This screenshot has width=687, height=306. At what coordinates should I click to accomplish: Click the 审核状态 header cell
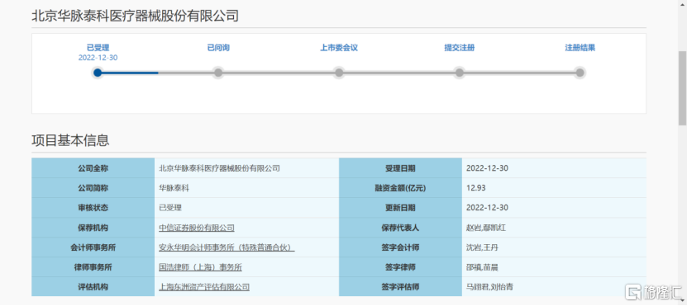coord(93,208)
